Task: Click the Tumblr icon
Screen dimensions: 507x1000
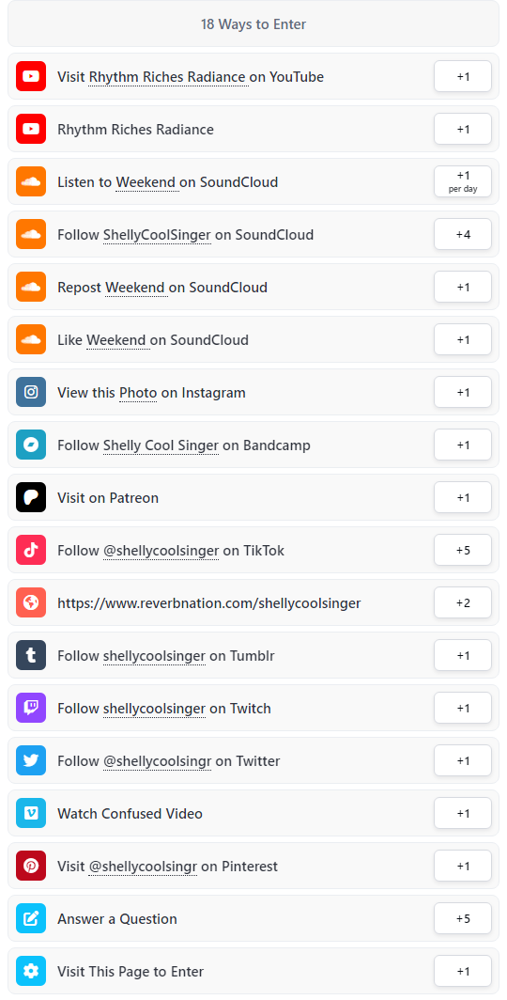Action: tap(31, 655)
